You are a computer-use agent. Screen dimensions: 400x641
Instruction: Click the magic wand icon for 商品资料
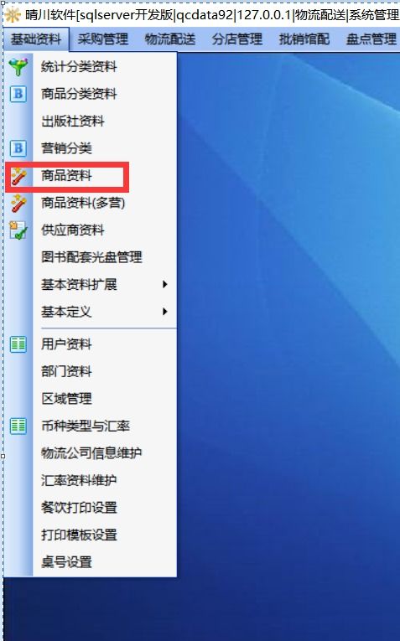point(18,176)
